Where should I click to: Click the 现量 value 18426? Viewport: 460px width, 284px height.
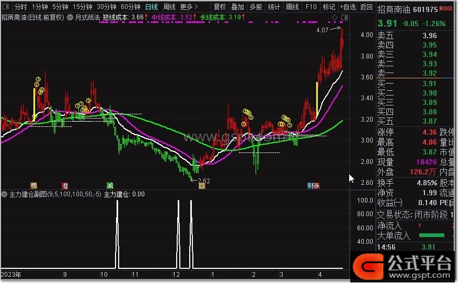(426, 162)
